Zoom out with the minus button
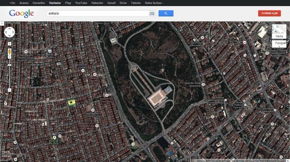Image resolution: width=290 pixels, height=162 pixels. click(9, 90)
